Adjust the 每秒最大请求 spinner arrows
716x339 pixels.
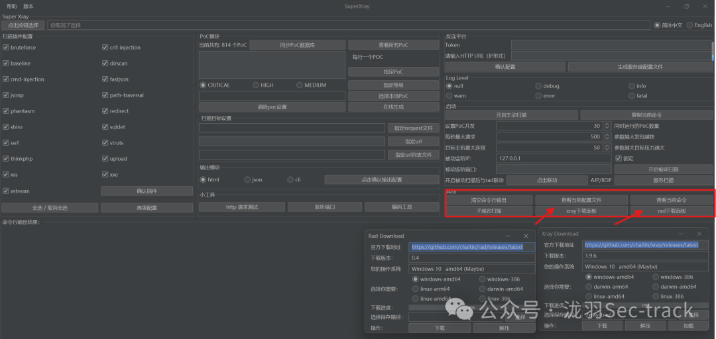coord(607,136)
